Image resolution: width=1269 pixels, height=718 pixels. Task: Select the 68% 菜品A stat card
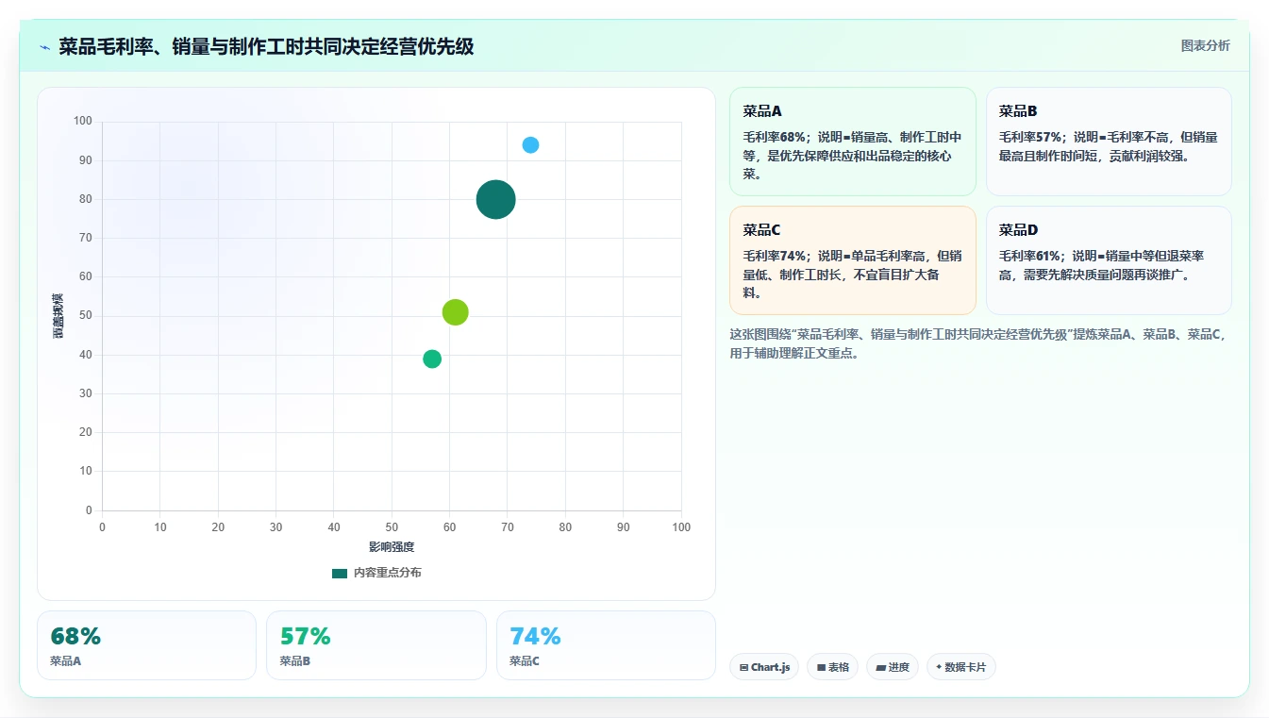146,645
